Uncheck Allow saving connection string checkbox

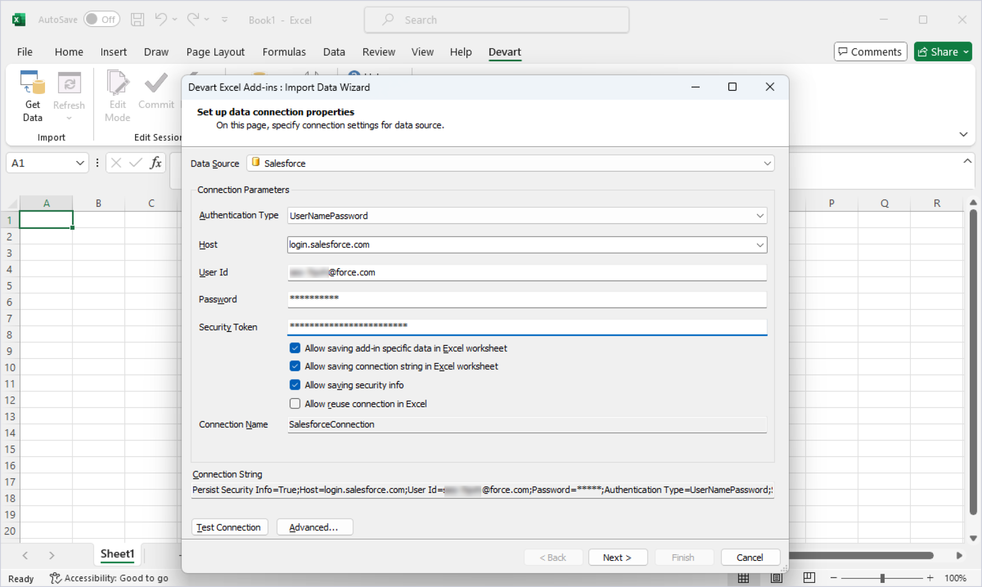[295, 366]
